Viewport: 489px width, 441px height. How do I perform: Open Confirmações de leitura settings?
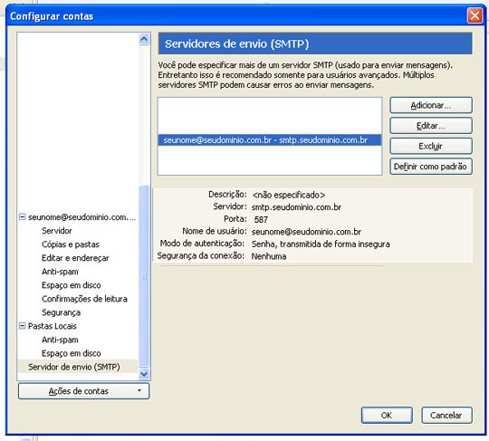coord(84,299)
